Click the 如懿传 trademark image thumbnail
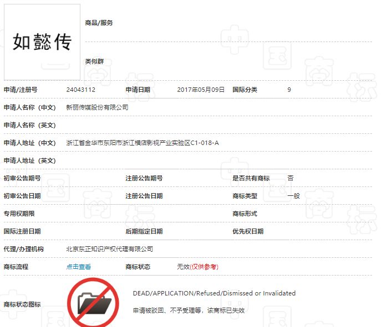Screen dimensions: 382x327 pyautogui.click(x=42, y=42)
